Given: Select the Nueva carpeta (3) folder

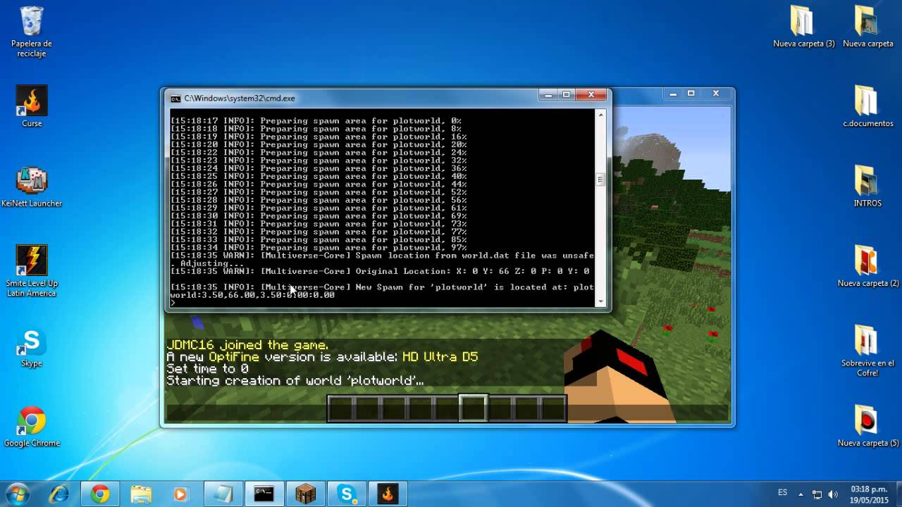Looking at the screenshot, I should (x=803, y=27).
